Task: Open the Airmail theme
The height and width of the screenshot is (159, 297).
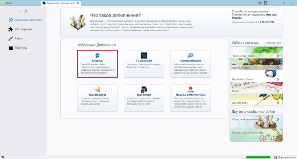Action: [256, 88]
